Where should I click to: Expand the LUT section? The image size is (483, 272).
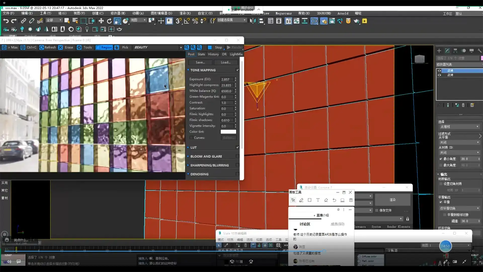pyautogui.click(x=193, y=148)
